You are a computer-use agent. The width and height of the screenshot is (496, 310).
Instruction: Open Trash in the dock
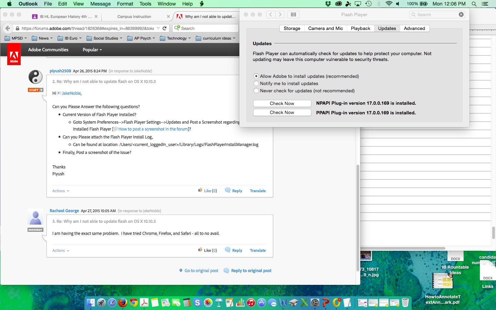pyautogui.click(x=405, y=302)
